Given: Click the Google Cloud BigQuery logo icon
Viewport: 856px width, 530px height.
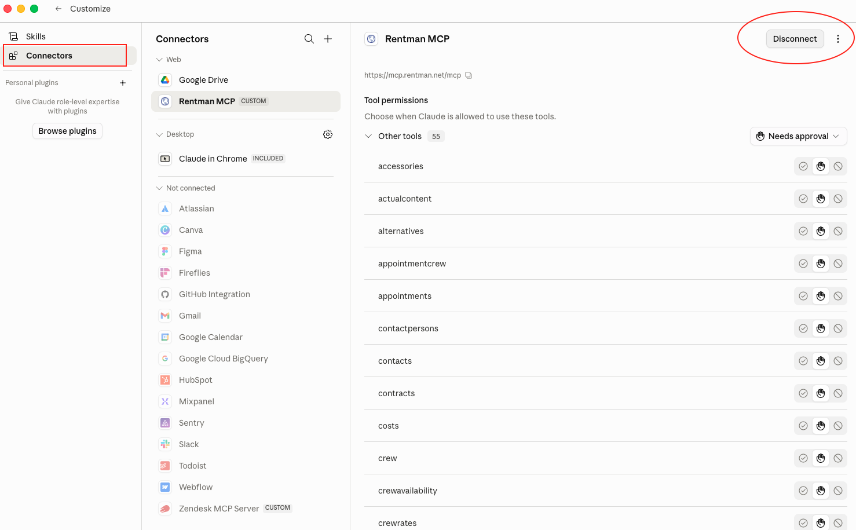Looking at the screenshot, I should pos(165,359).
